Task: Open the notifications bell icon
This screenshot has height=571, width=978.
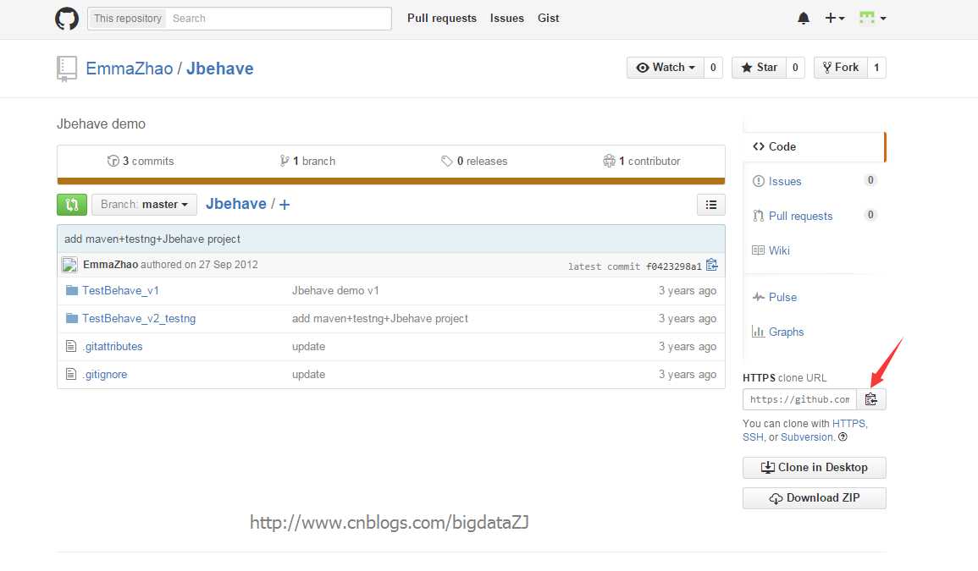Action: [804, 18]
